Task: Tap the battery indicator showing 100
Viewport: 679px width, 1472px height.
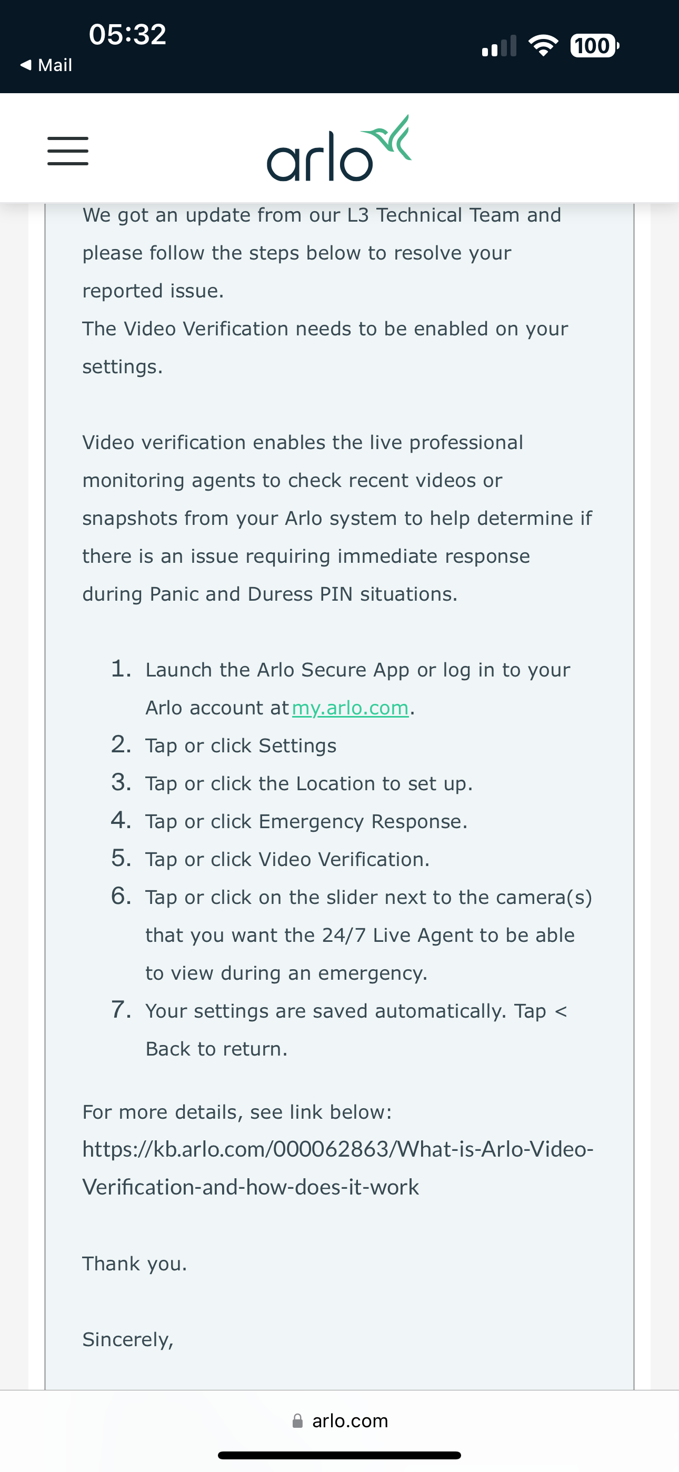Action: tap(593, 46)
